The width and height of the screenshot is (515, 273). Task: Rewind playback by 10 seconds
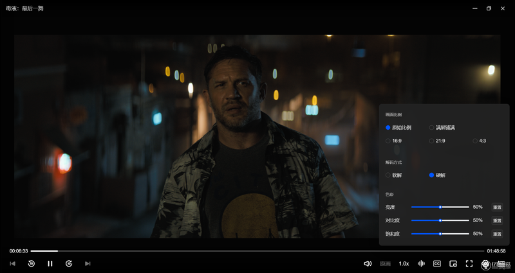click(x=31, y=263)
